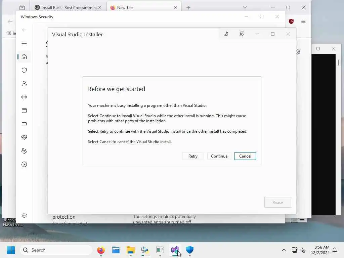Open the notifications bell
This screenshot has width=344, height=258.
tap(335, 250)
